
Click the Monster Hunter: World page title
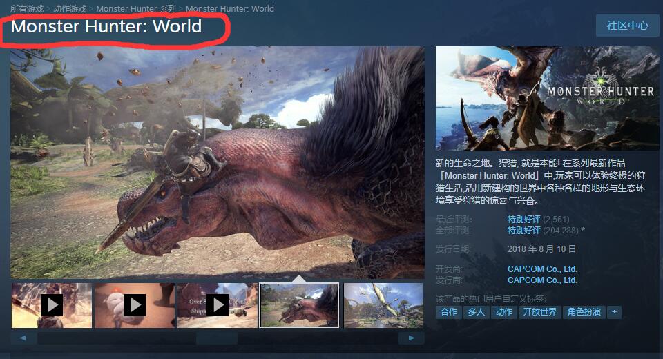[x=106, y=27]
